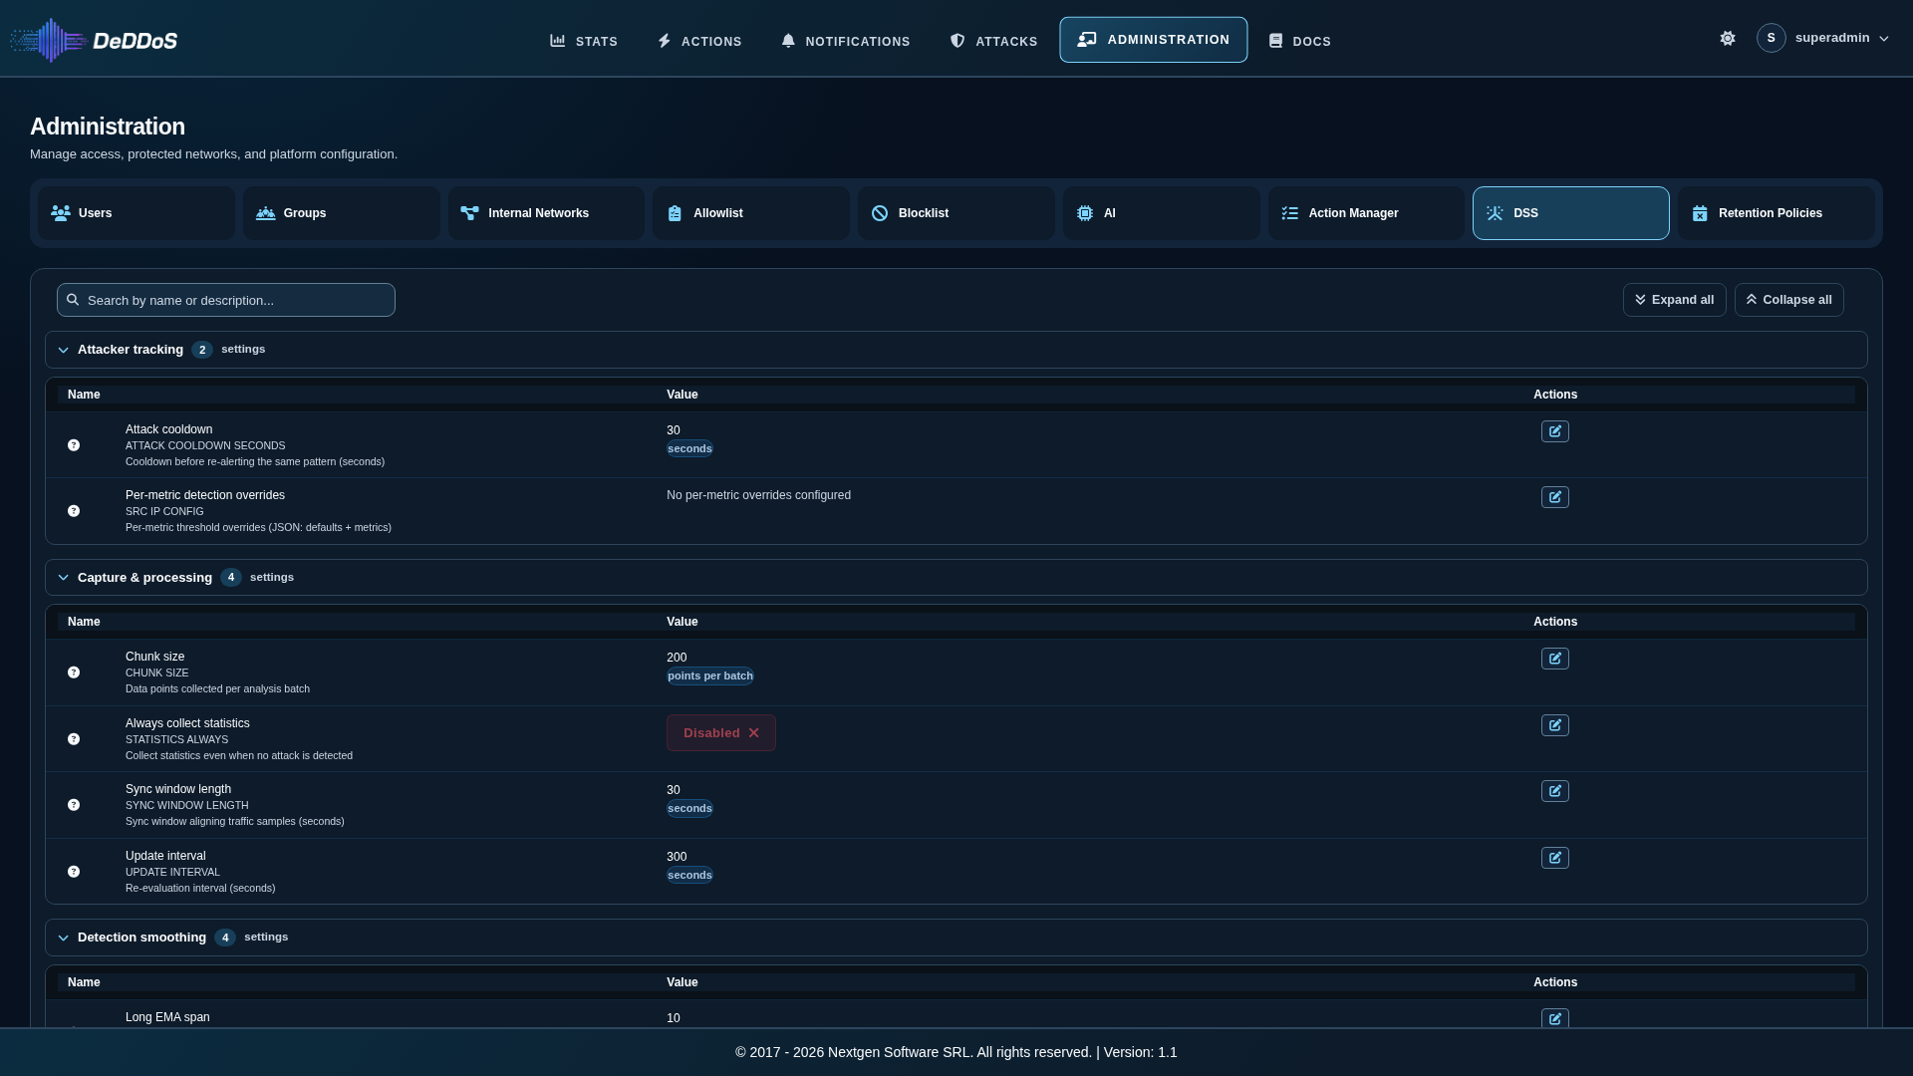Open the Allowlist tab

point(751,213)
